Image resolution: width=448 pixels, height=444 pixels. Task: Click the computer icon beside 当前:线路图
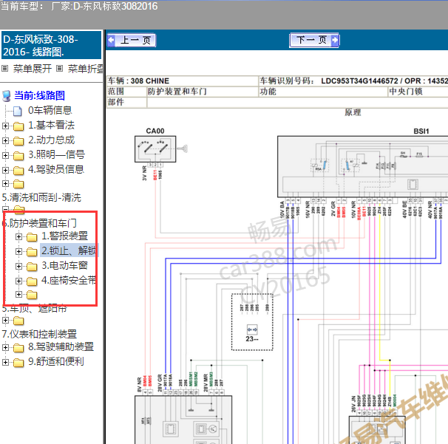point(7,96)
